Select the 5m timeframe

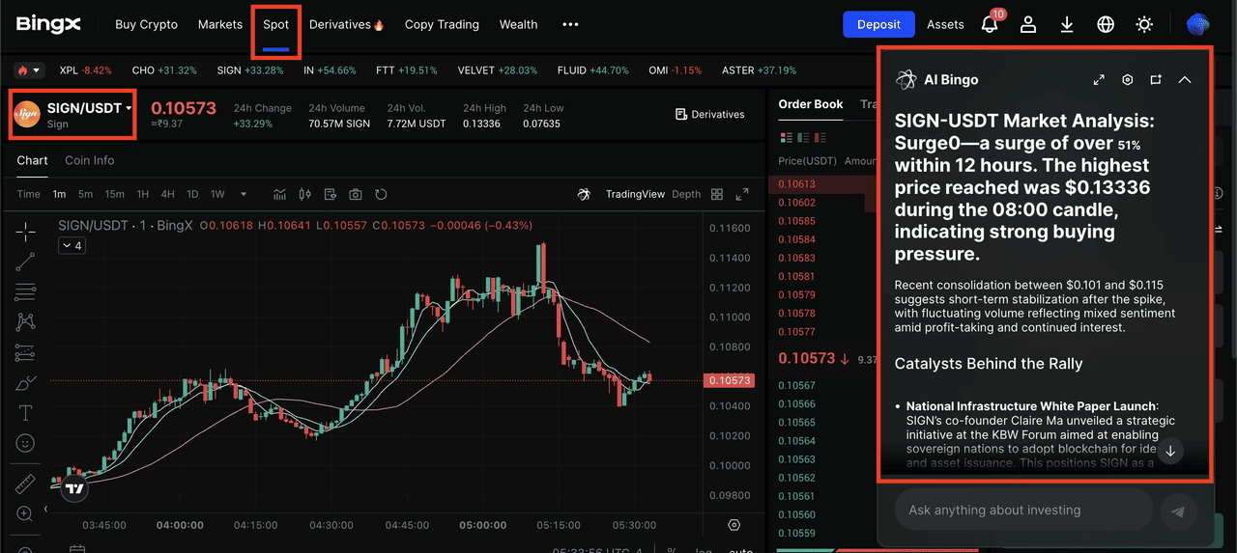[x=86, y=194]
